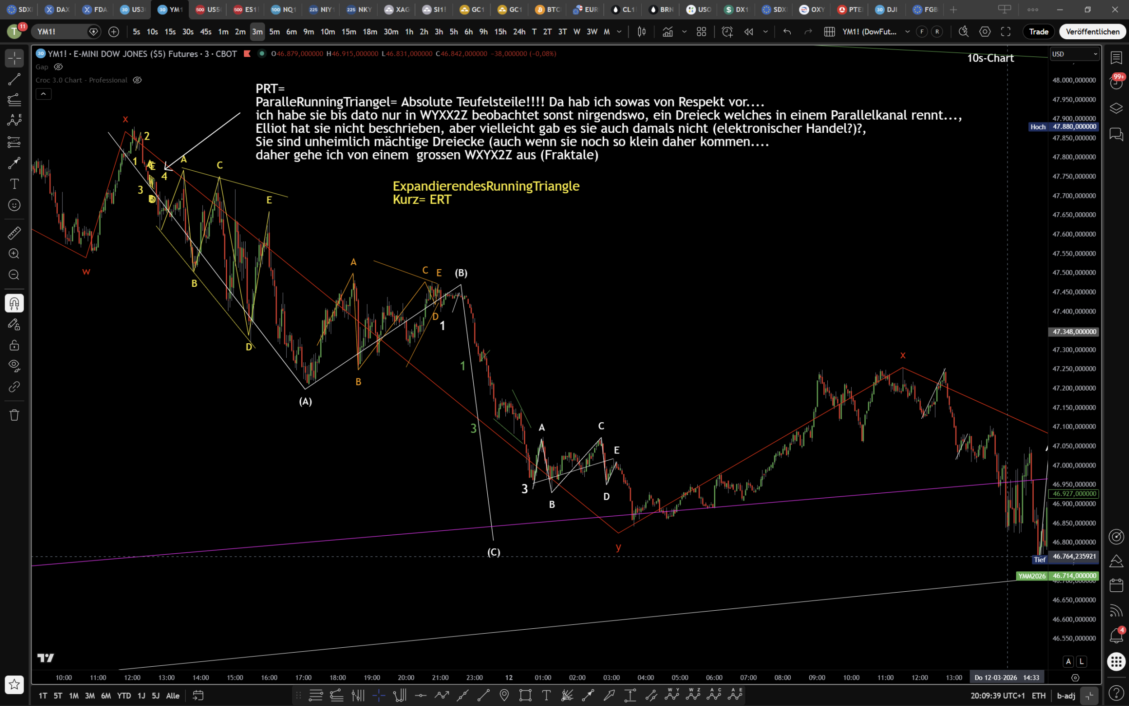Toggle magnet mode on
1129x706 pixels.
click(x=14, y=304)
